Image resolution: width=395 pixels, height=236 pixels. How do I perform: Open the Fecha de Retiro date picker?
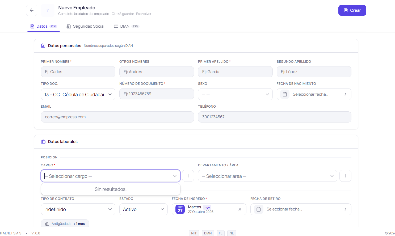[301, 209]
